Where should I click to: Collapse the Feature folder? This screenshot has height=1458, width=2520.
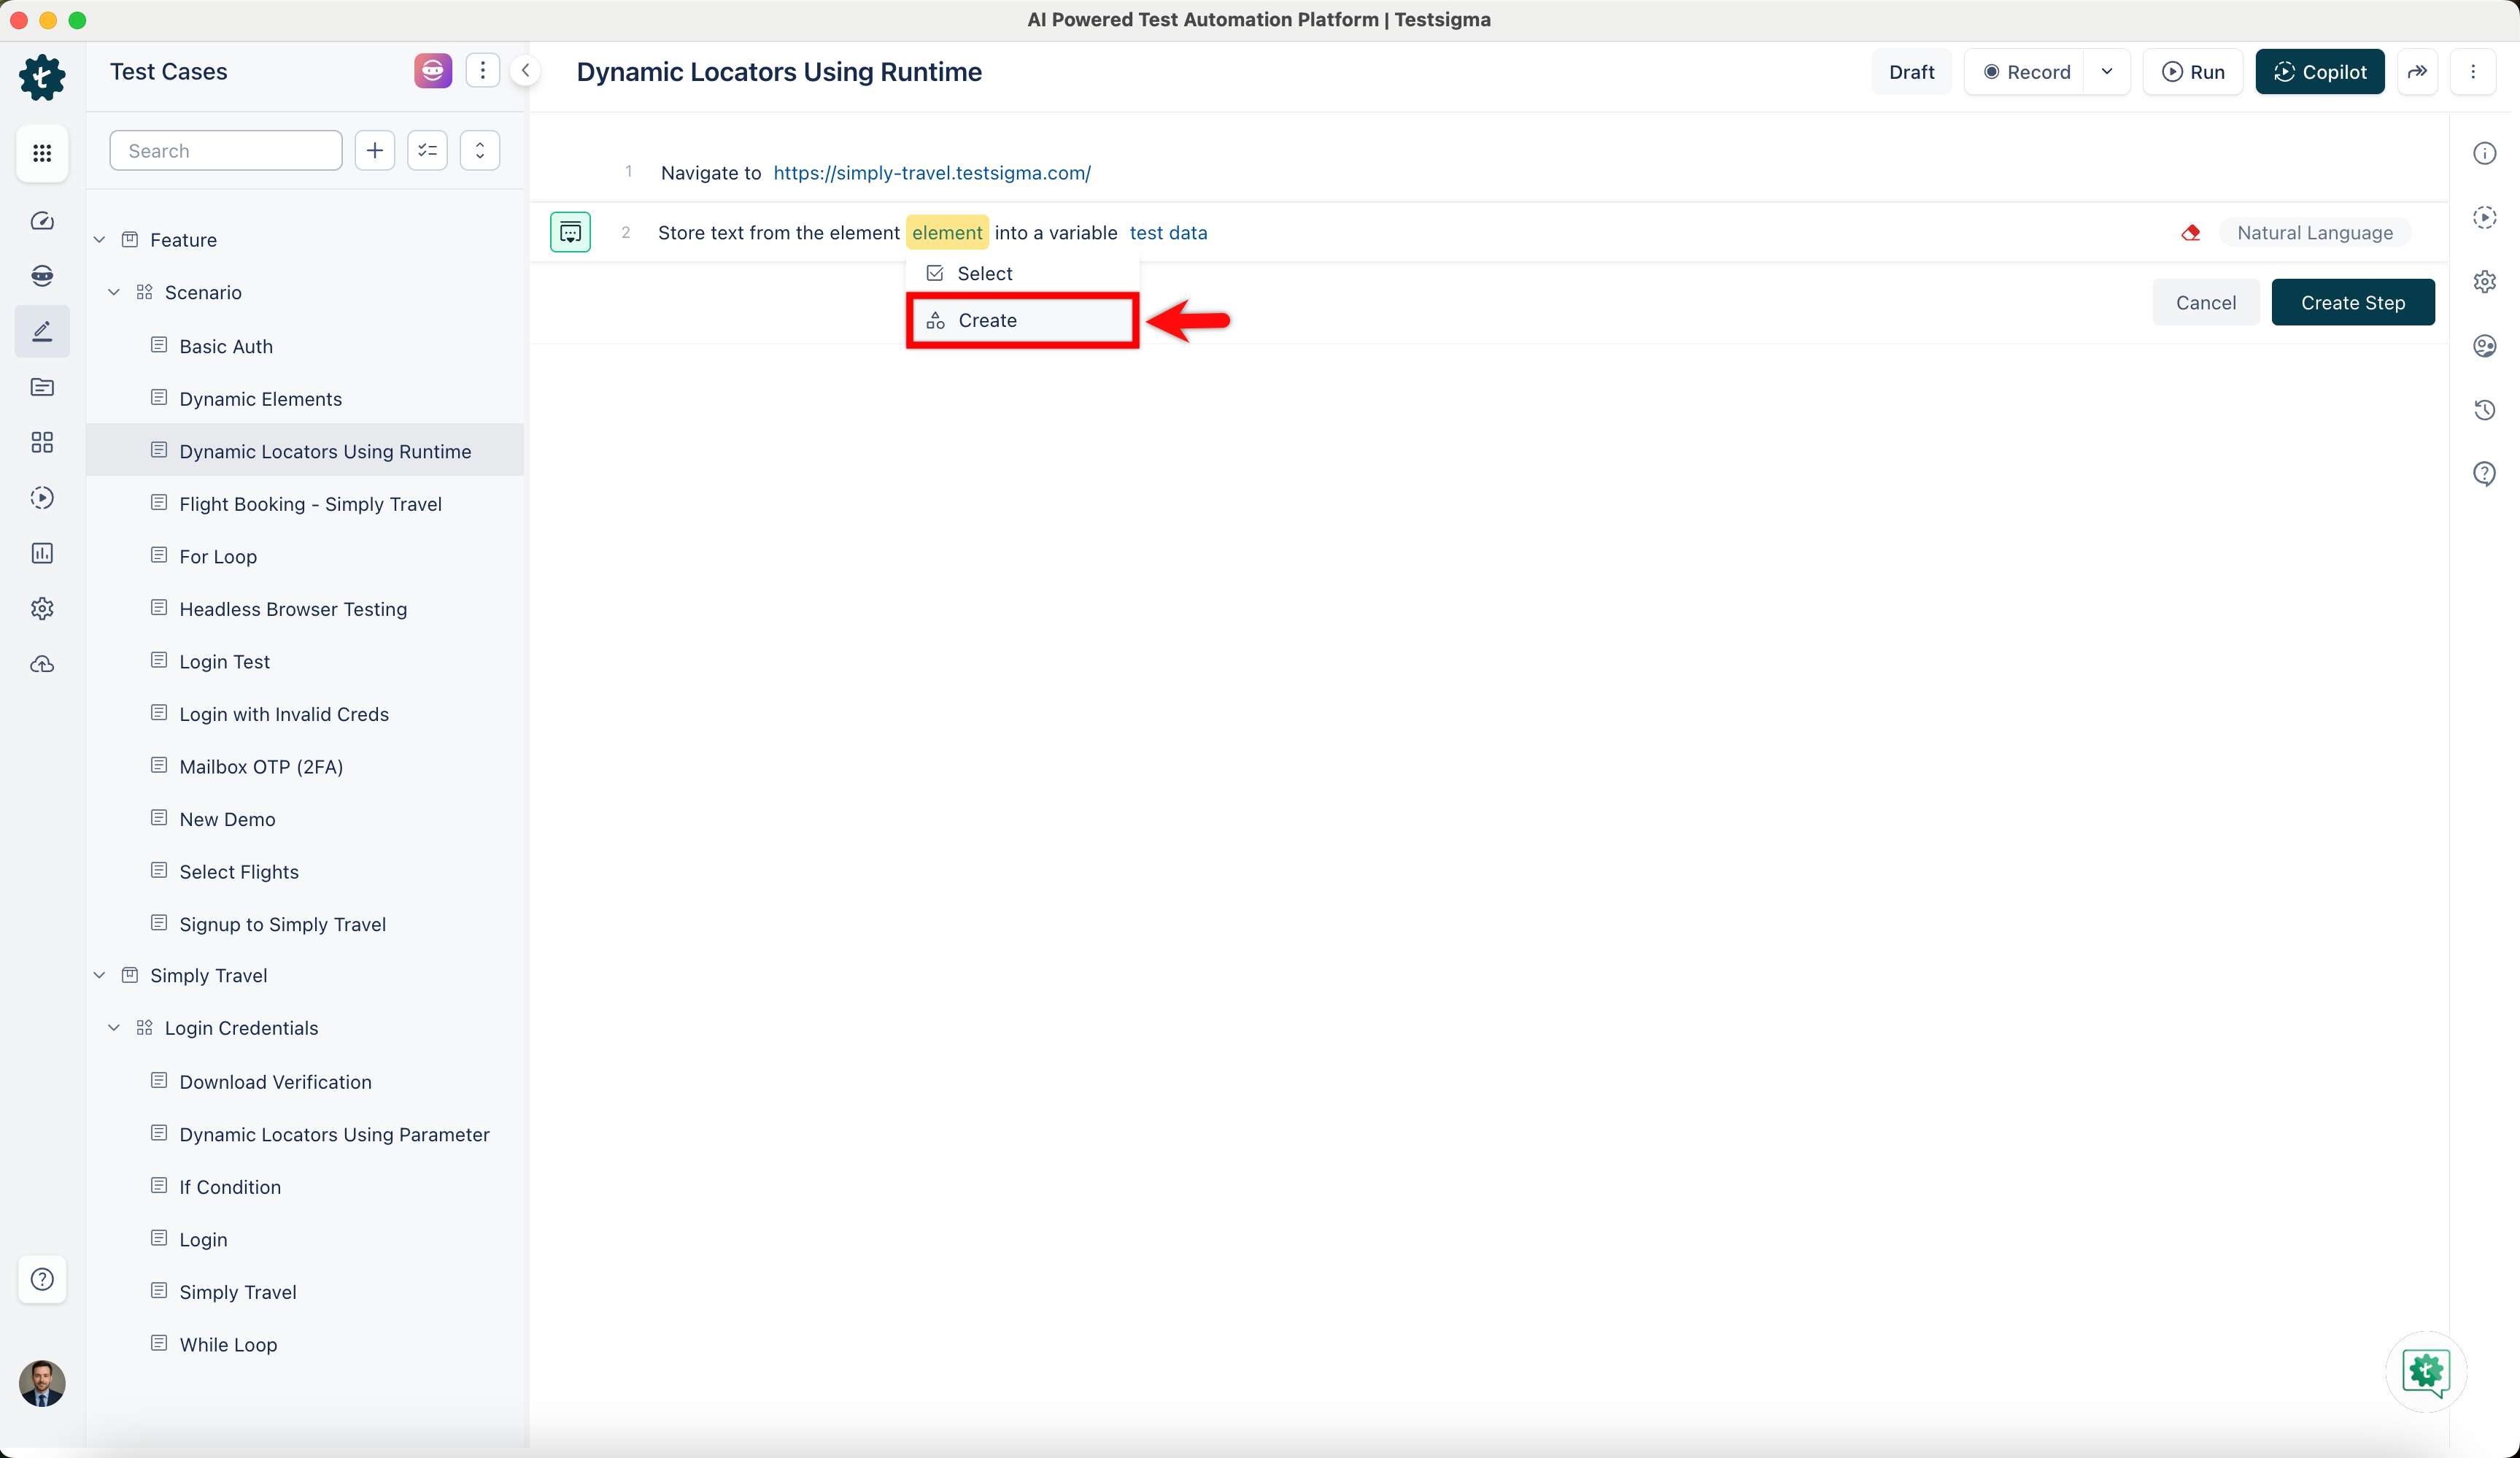[99, 240]
